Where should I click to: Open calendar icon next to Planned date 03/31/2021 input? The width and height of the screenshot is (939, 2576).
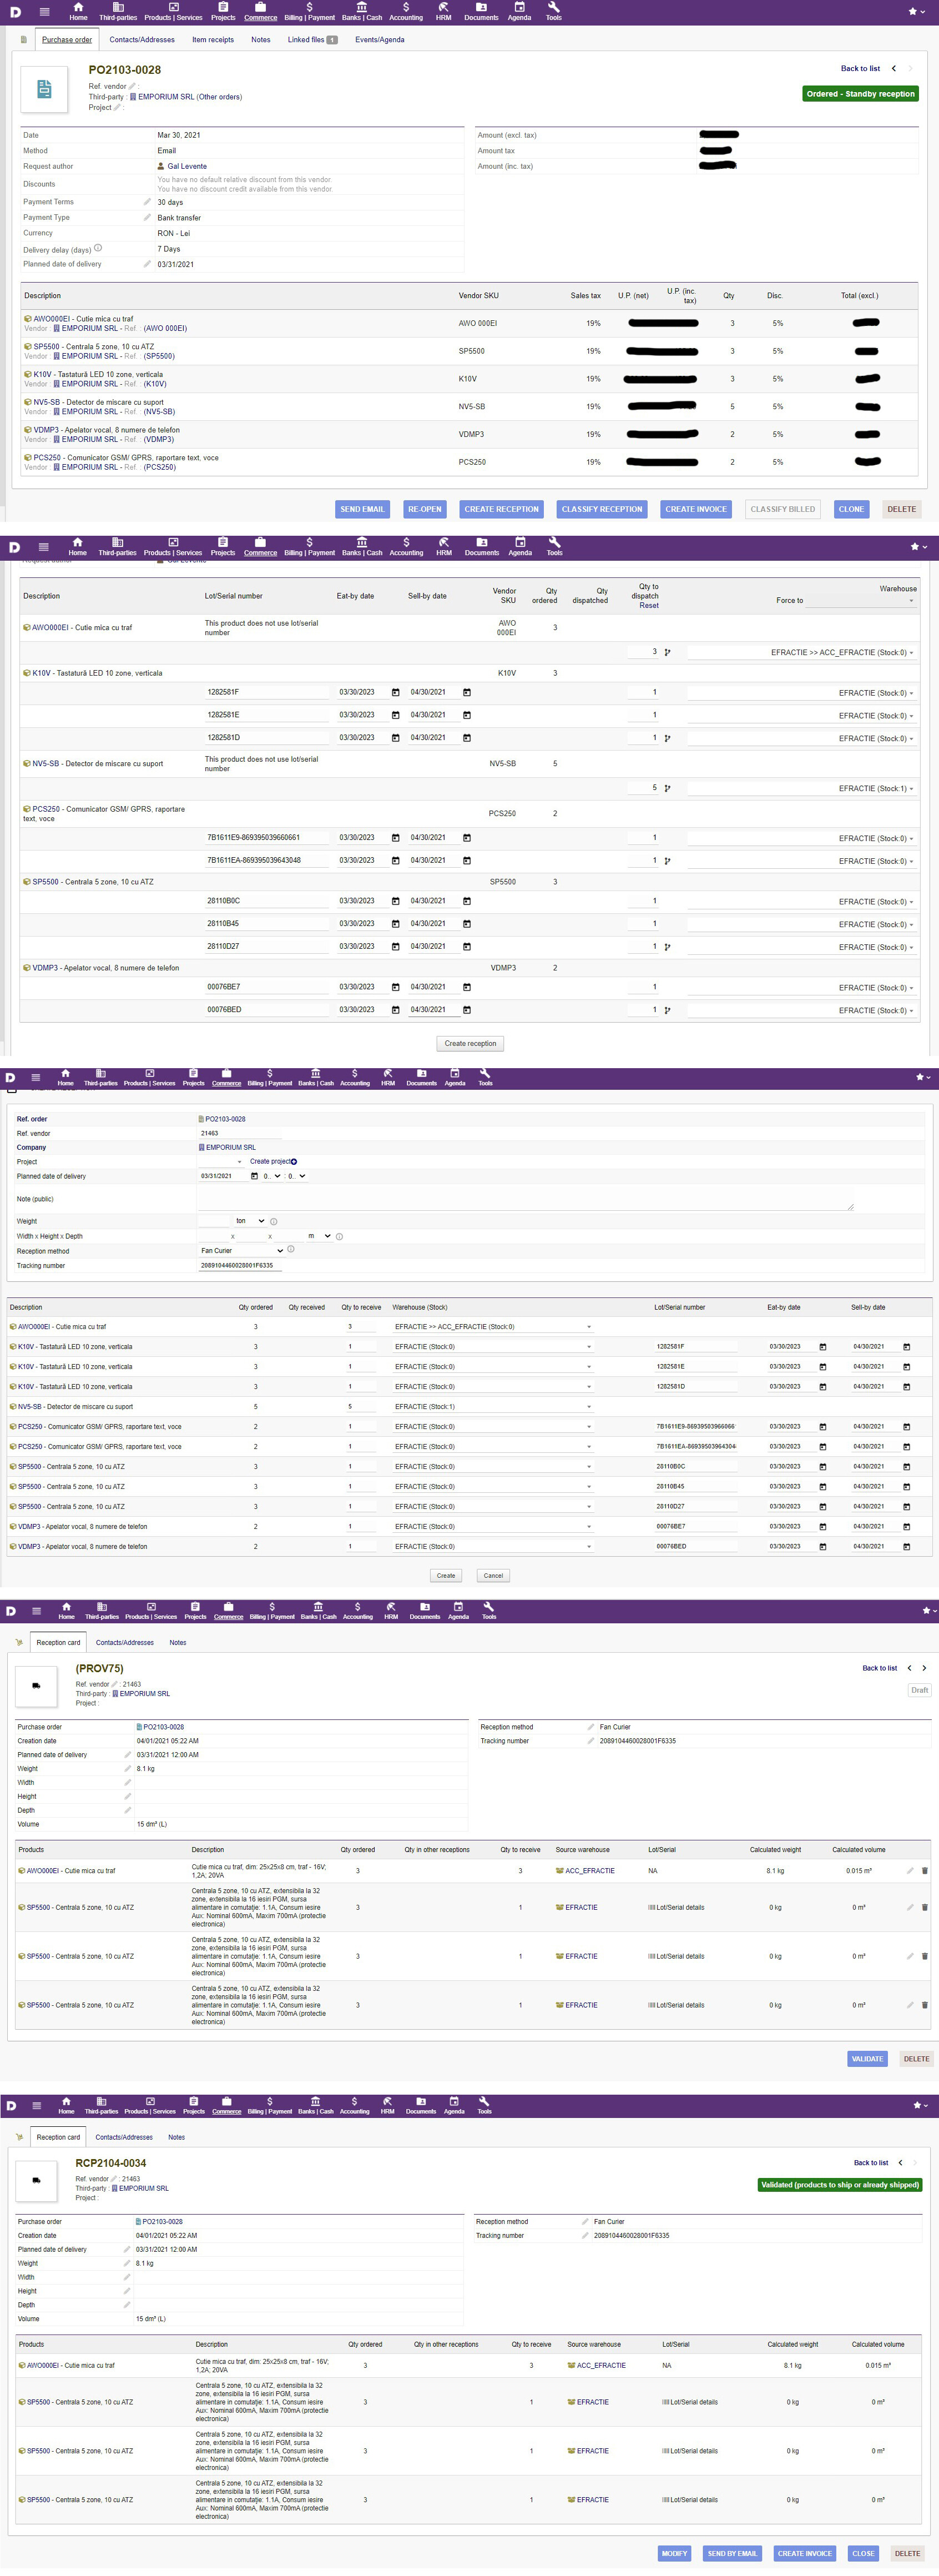(x=254, y=1176)
